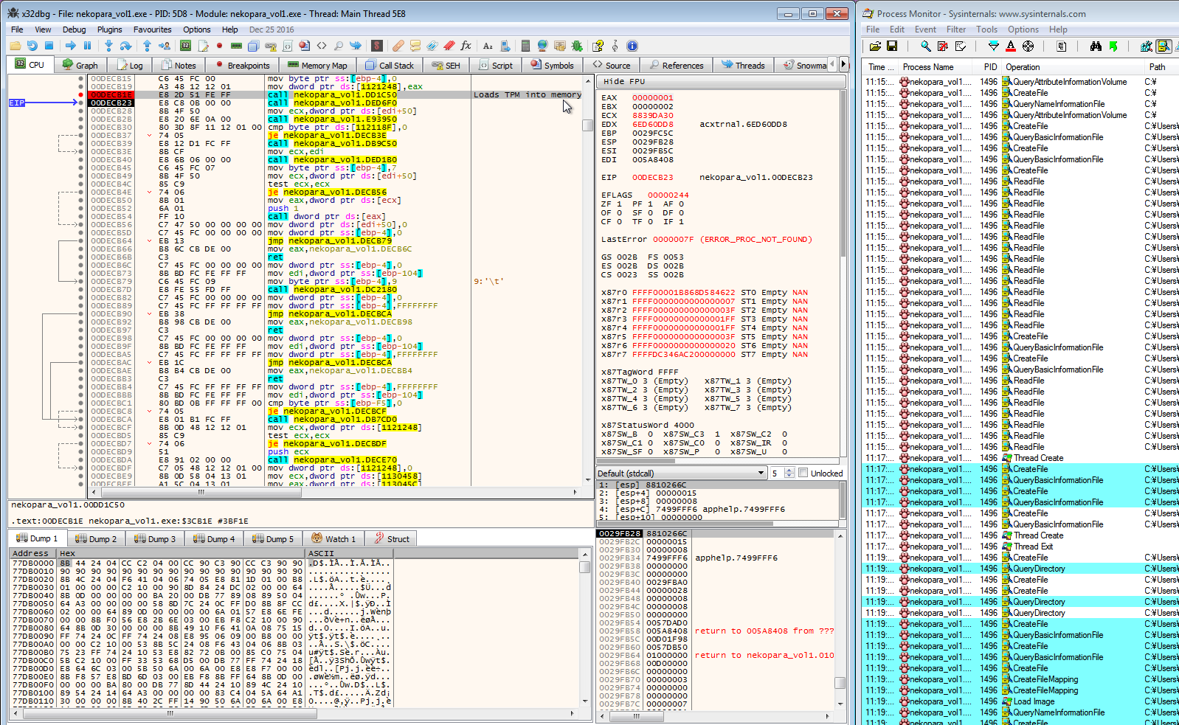Open the Process Monitor Event menu

(x=925, y=30)
